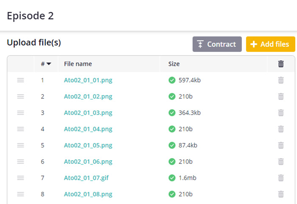Screen dimensions: 297x204
Task: Click the Add files button
Action: tap(270, 44)
